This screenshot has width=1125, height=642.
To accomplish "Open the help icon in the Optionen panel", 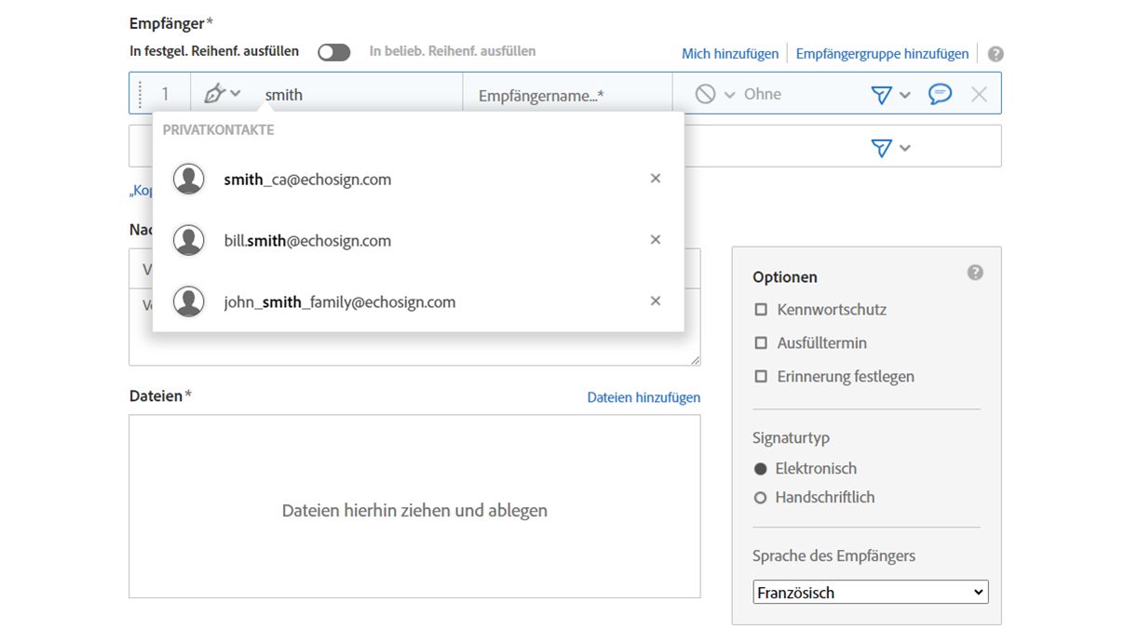I will click(x=975, y=273).
